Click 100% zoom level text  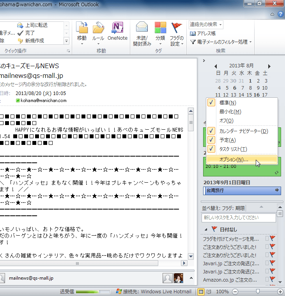click(222, 292)
